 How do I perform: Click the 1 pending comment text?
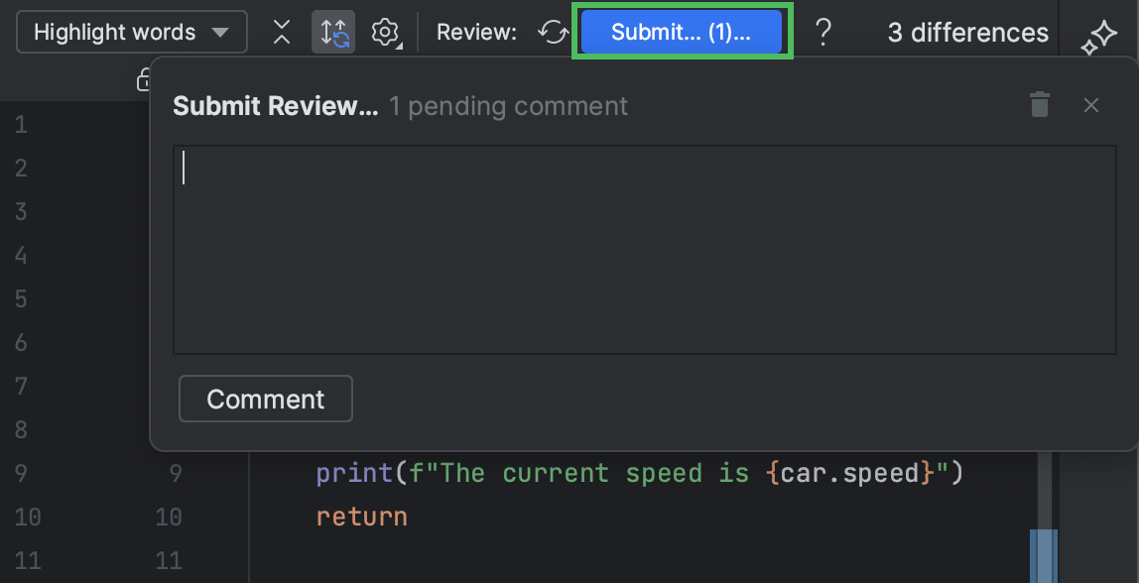509,106
